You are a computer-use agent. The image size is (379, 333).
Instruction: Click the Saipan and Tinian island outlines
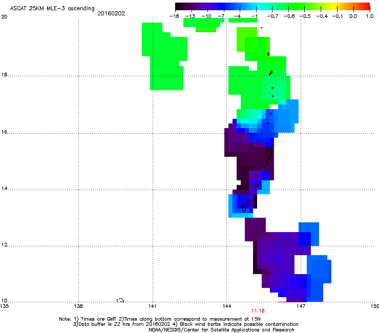click(268, 160)
